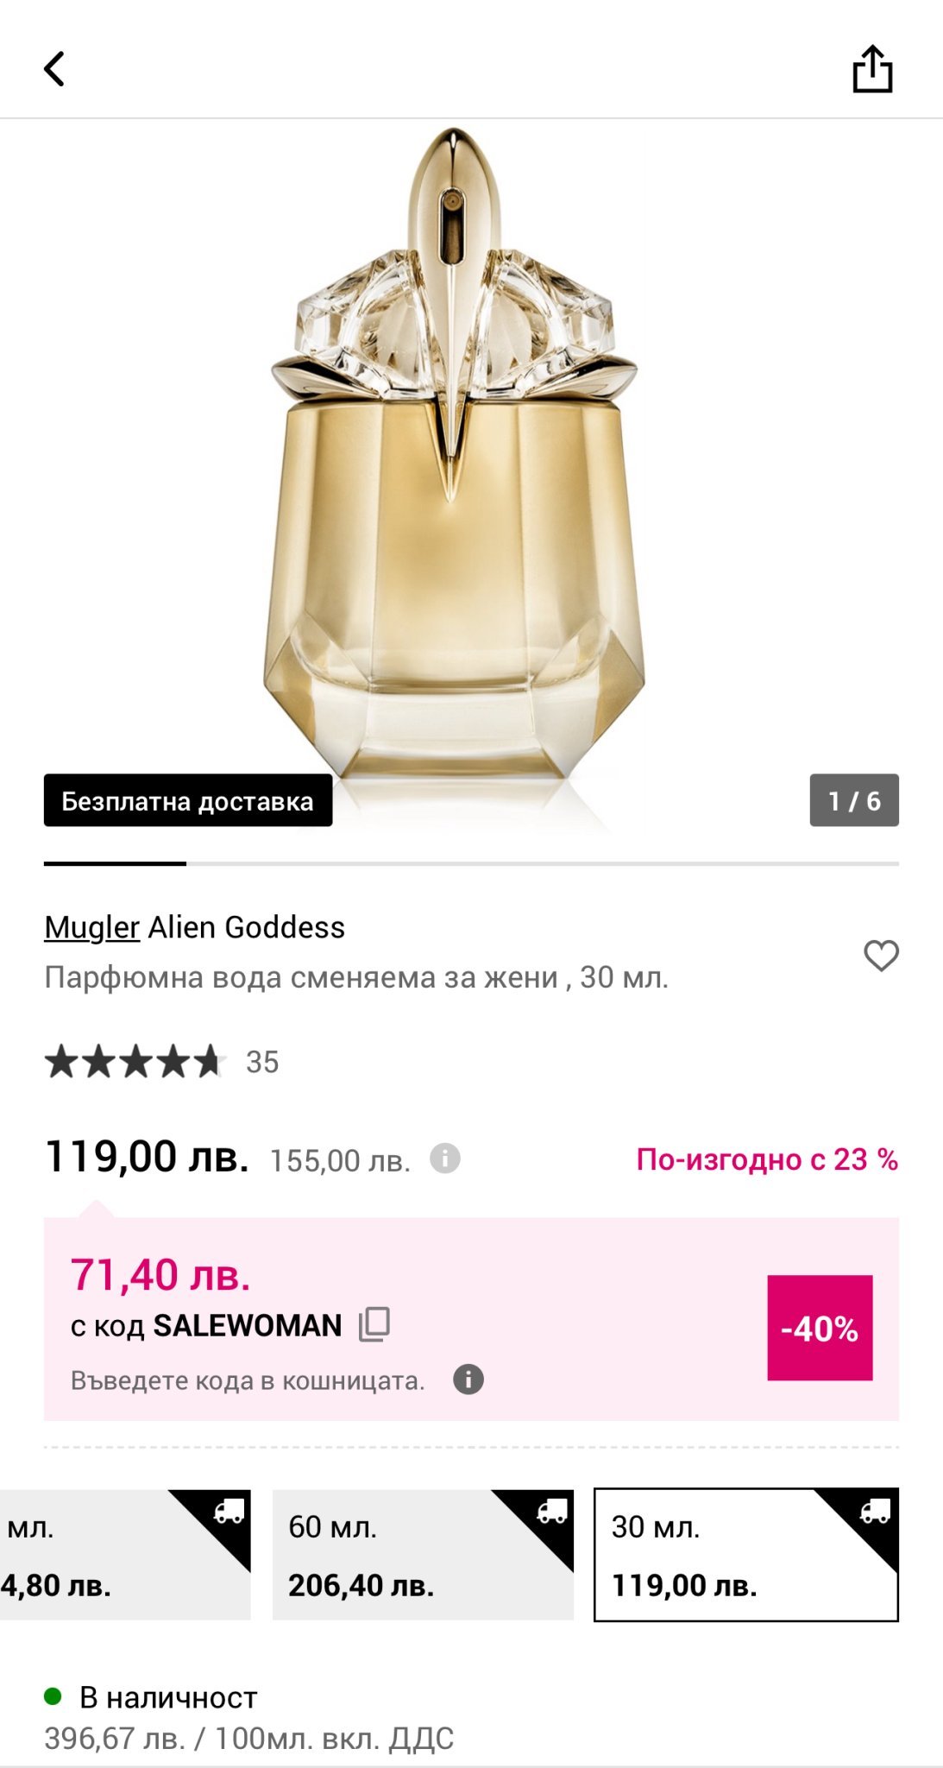Open info icon next to 155,00 лв.
Image resolution: width=943 pixels, height=1768 pixels.
click(445, 1159)
